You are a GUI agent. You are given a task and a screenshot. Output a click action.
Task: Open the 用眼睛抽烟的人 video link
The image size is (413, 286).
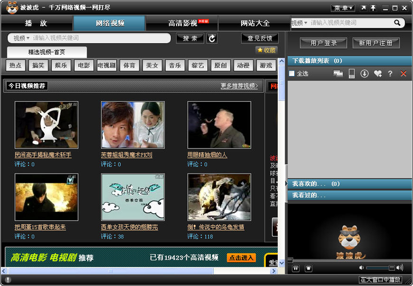tap(207, 155)
